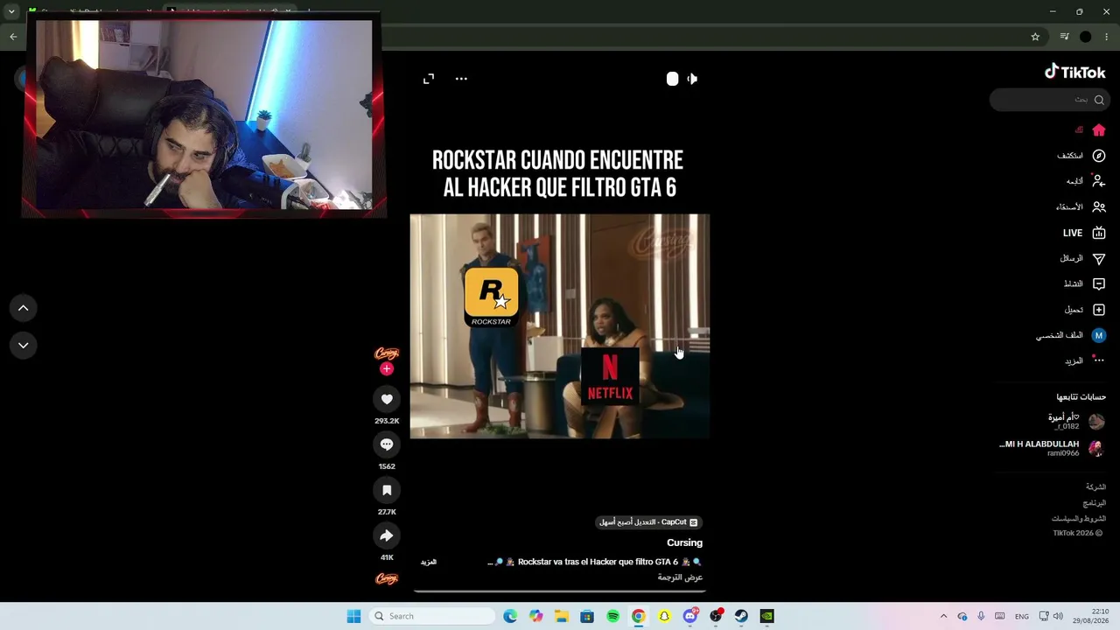
Task: Open the video comments bubble icon
Action: click(x=387, y=444)
